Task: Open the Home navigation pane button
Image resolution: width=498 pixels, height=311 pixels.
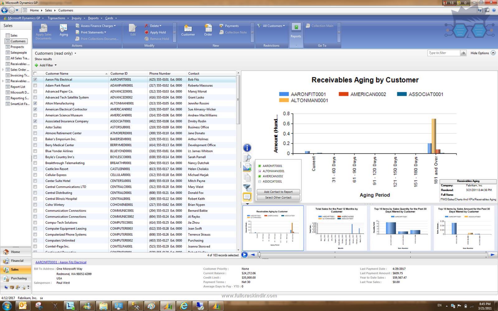Action: [x=16, y=252]
